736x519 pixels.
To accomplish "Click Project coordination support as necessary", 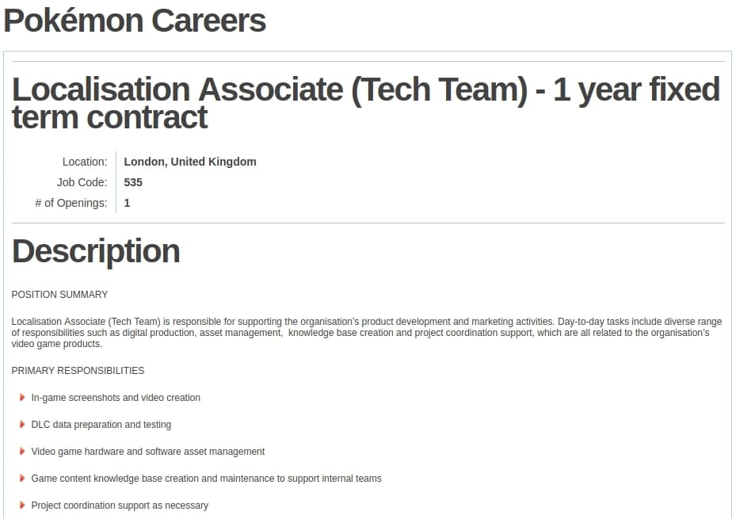I will [120, 506].
